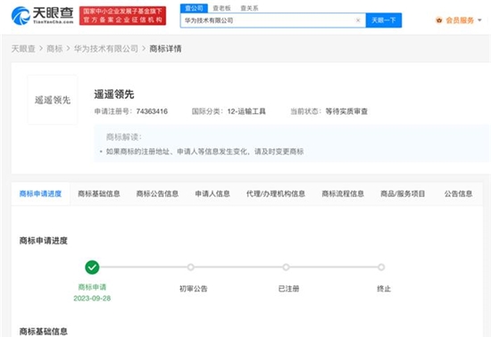Focus the company search input field
Screen dimensions: 491x337
coord(270,21)
